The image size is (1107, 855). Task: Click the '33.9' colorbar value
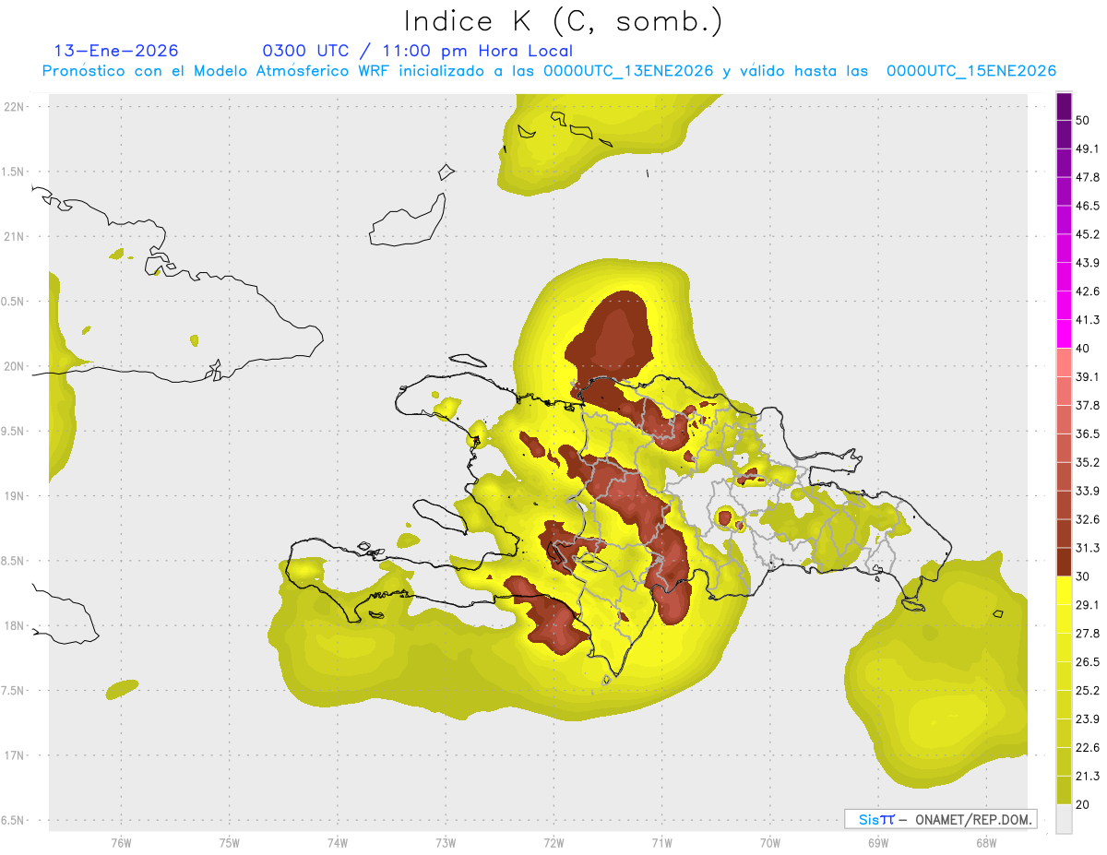(x=1088, y=491)
